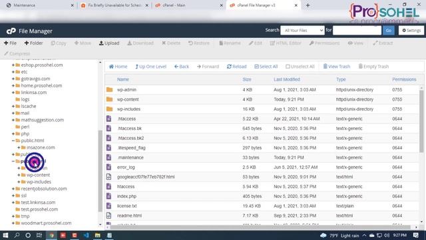Viewport: 426px width, 240px height.
Task: Click the Edit toolbar button
Action: (256, 43)
